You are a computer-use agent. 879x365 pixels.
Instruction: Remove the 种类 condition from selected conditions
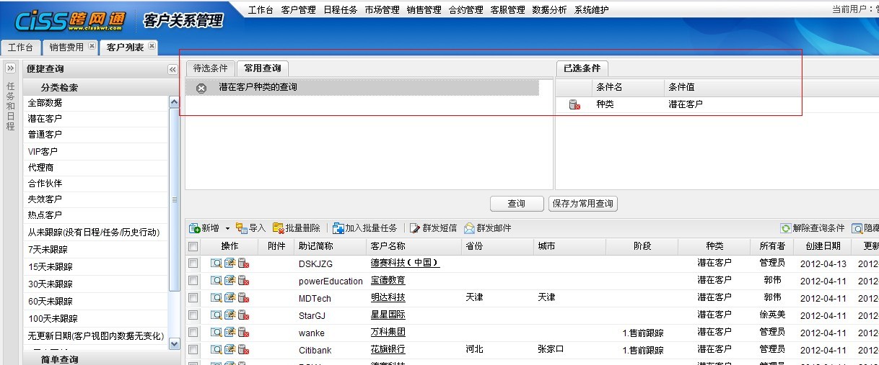(x=574, y=105)
